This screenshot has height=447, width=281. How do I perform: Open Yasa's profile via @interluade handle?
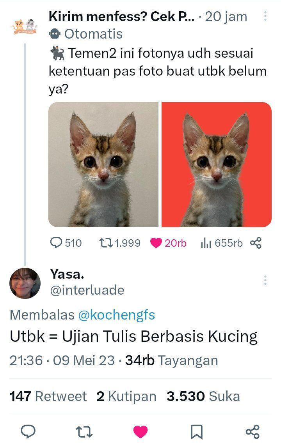coord(87,290)
